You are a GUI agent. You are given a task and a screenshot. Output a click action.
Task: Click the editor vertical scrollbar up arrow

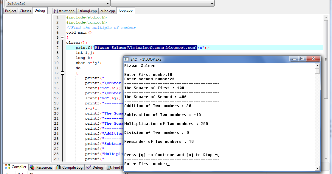click(x=326, y=18)
